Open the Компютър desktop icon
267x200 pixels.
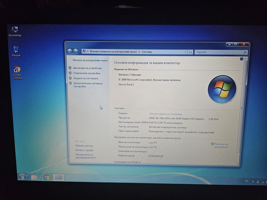tap(15, 31)
